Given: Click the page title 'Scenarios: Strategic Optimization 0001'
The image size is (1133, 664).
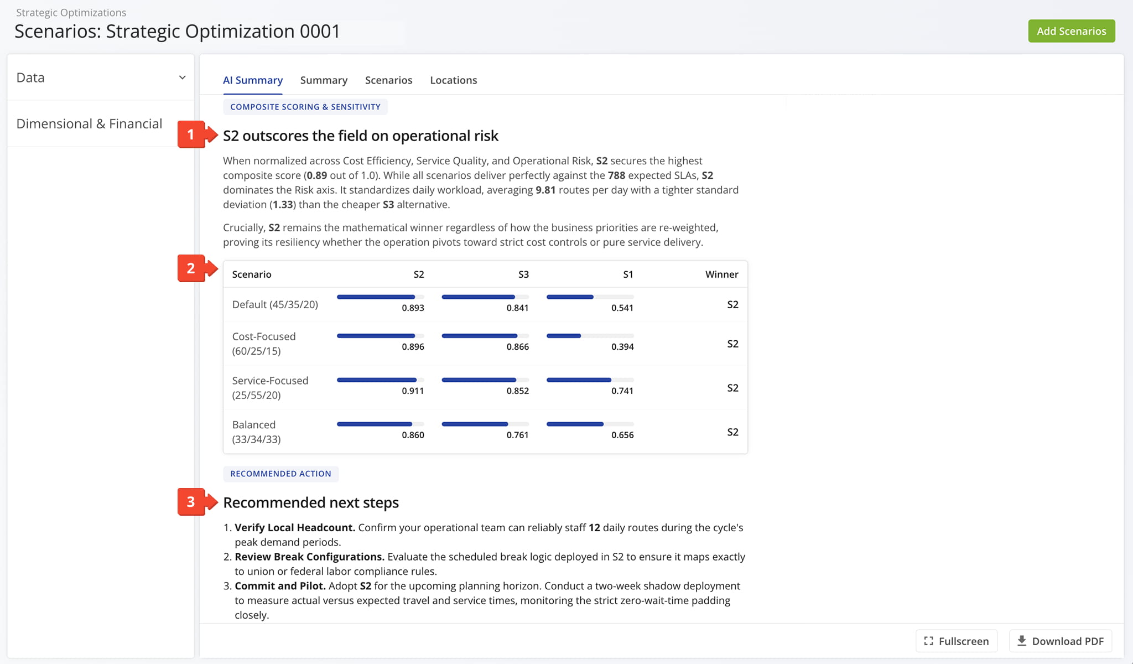Looking at the screenshot, I should 177,32.
